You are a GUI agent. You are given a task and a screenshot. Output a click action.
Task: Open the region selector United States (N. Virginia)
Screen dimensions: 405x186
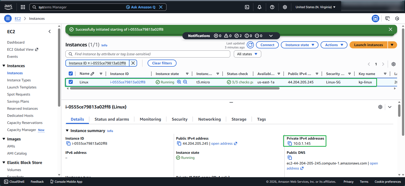pos(315,7)
